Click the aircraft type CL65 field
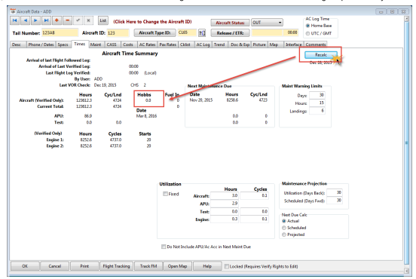The height and width of the screenshot is (279, 416). pos(187,32)
